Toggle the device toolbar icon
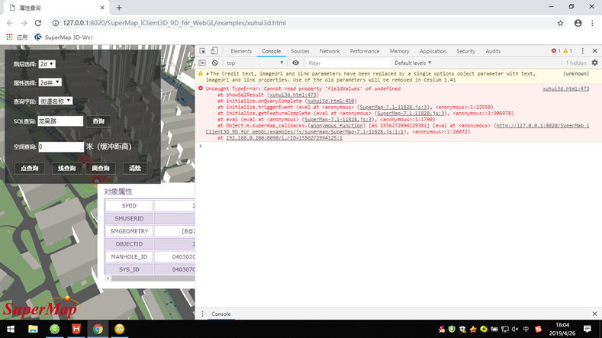 tap(214, 51)
